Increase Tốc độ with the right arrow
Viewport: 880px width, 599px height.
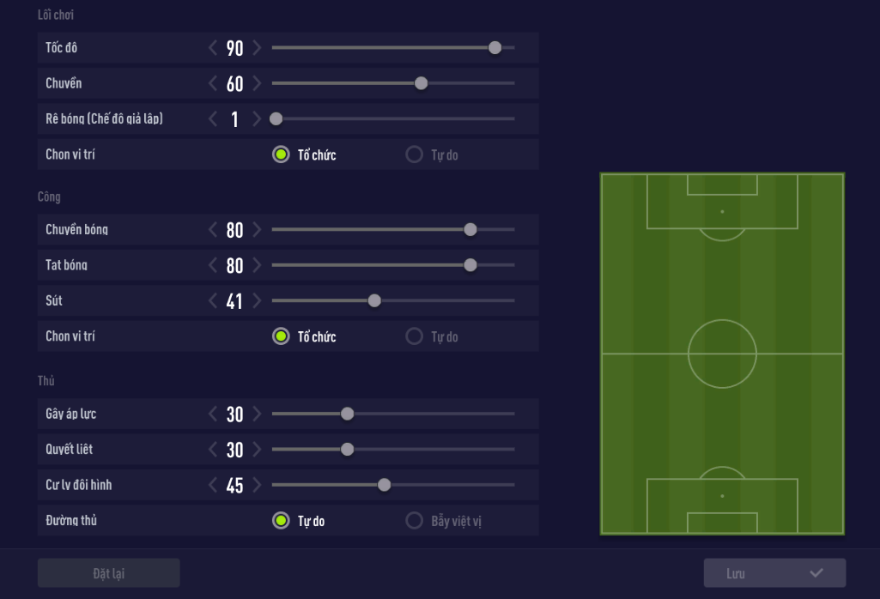coord(257,48)
